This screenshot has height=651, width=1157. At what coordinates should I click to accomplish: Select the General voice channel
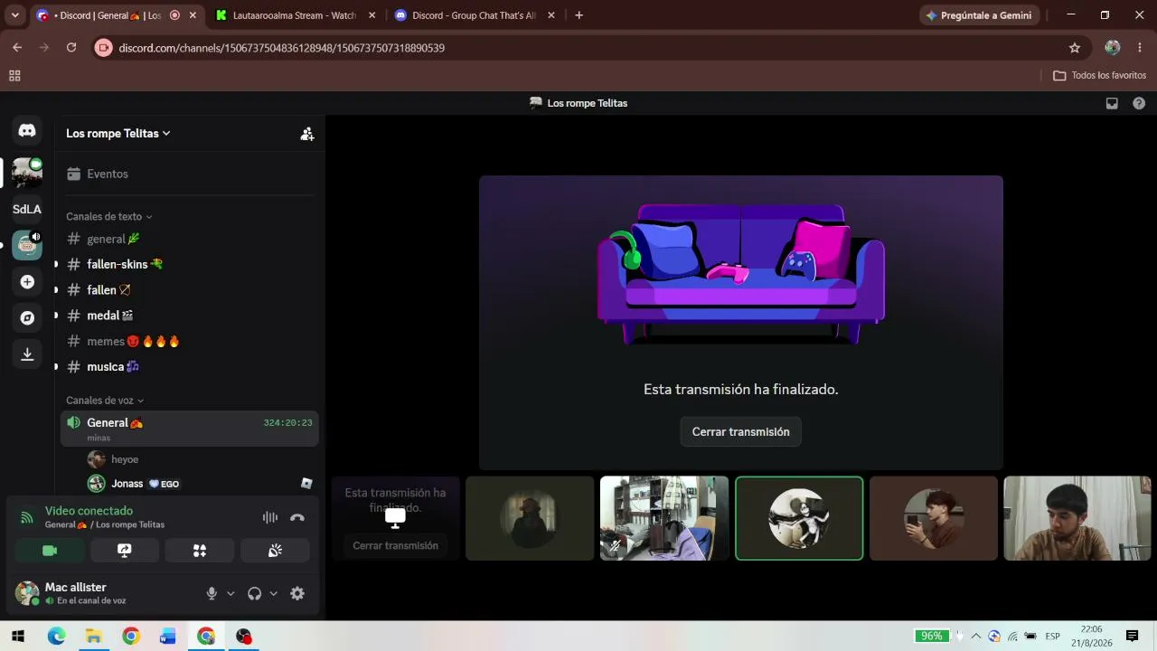point(190,429)
